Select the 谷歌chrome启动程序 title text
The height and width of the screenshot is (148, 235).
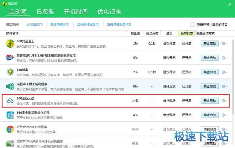tap(32, 127)
